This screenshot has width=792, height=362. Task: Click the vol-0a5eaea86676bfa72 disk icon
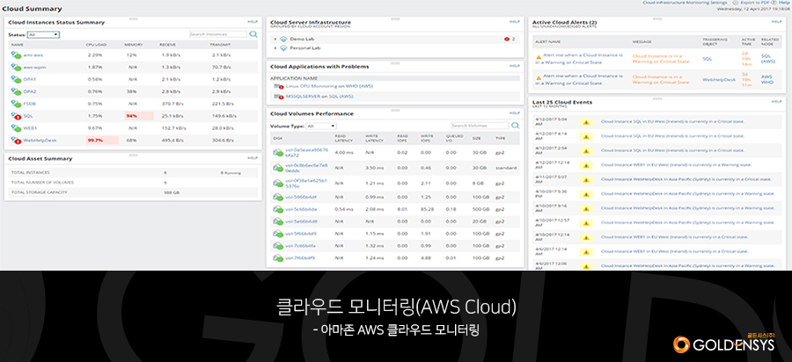pos(278,152)
